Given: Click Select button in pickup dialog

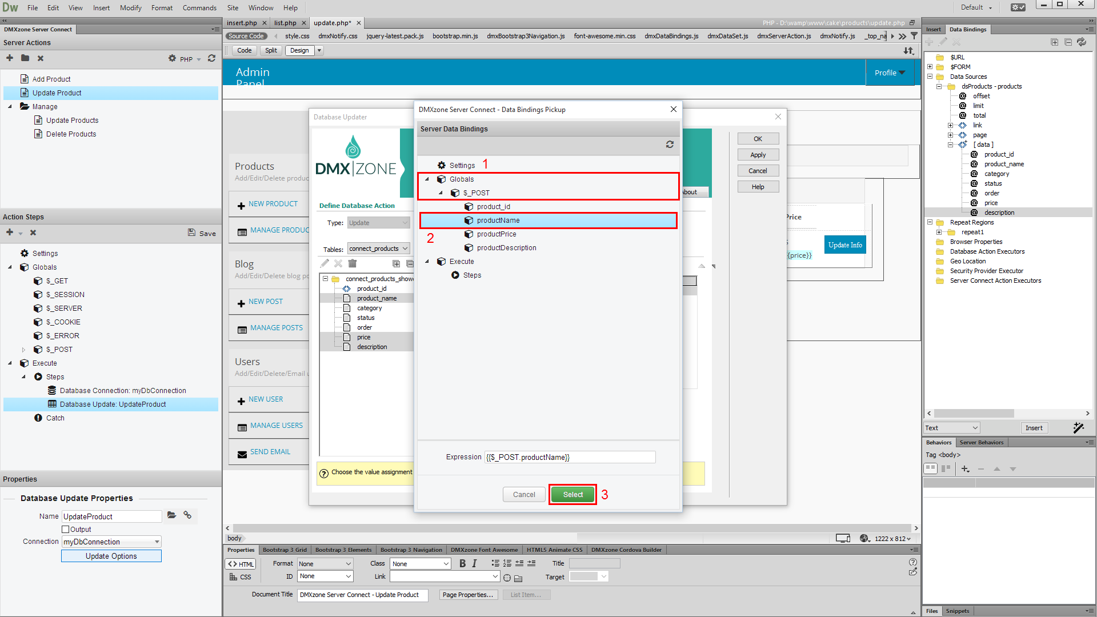Looking at the screenshot, I should click(572, 495).
